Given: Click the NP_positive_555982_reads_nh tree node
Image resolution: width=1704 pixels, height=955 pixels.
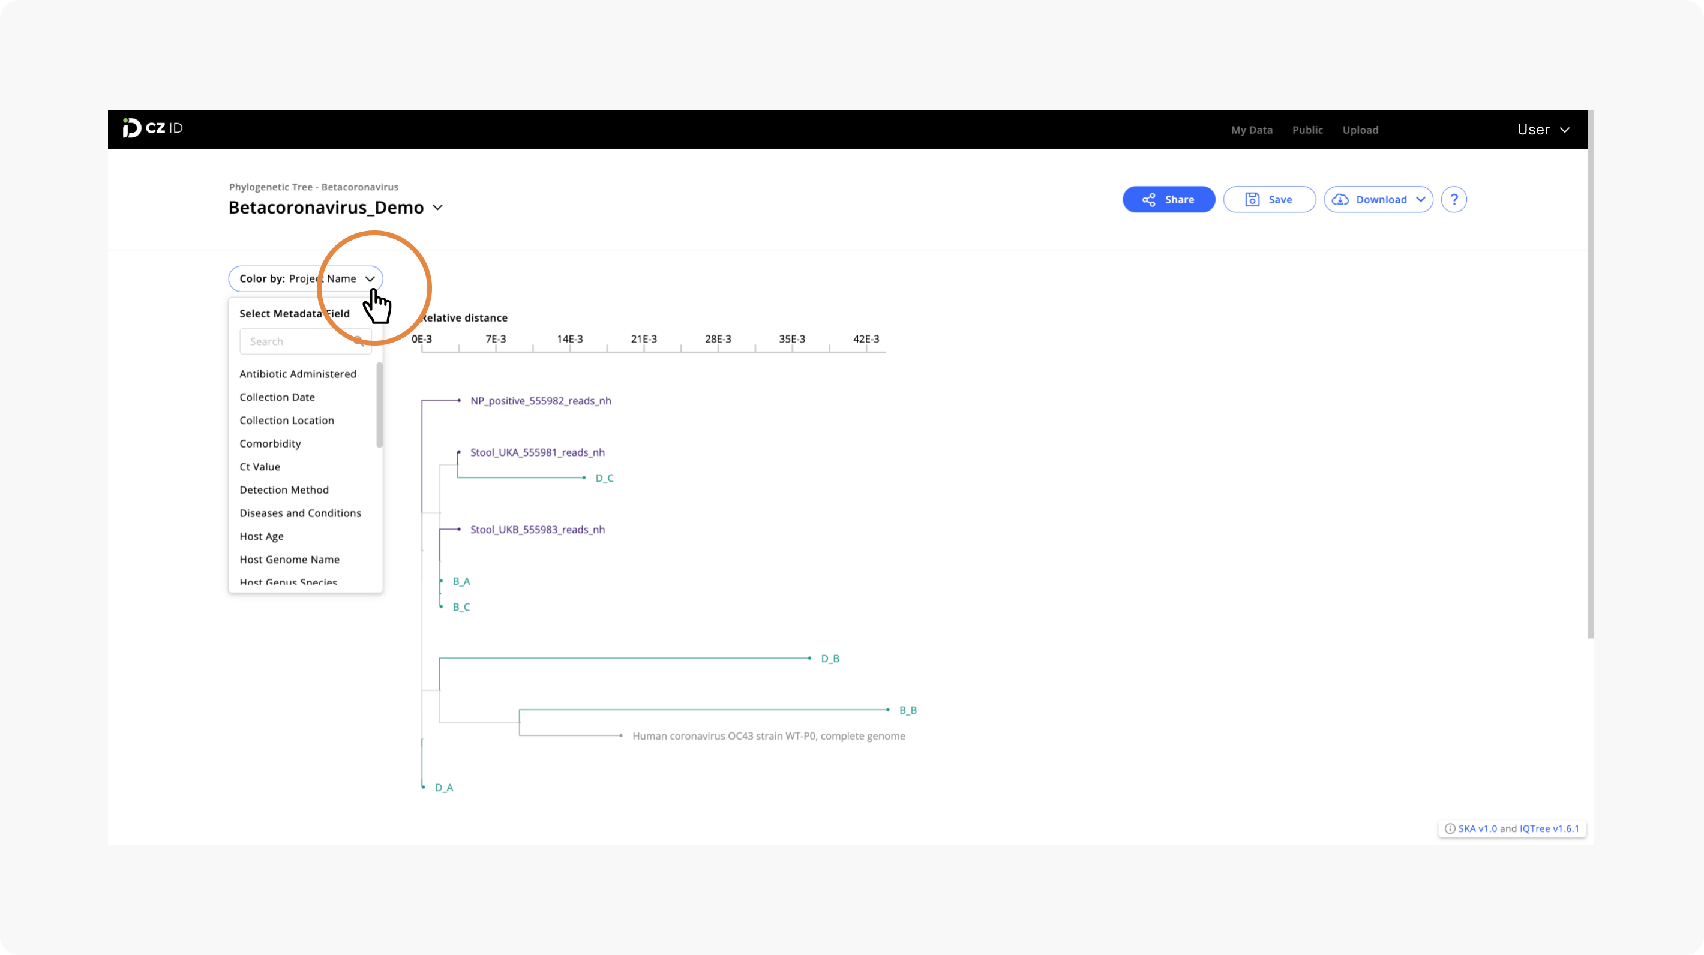Looking at the screenshot, I should coord(541,401).
